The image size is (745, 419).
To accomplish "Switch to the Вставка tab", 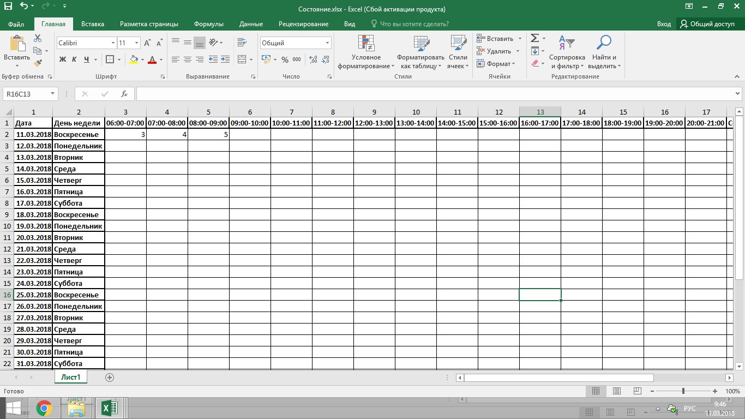I will (x=93, y=24).
